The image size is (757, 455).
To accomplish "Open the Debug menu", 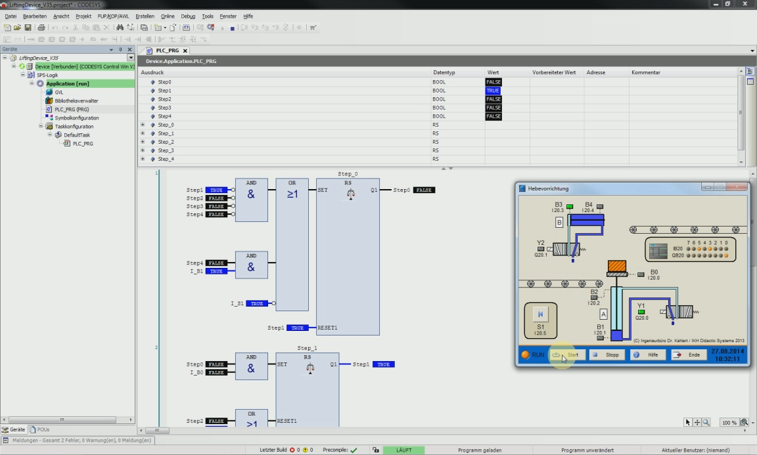I will pyautogui.click(x=188, y=16).
